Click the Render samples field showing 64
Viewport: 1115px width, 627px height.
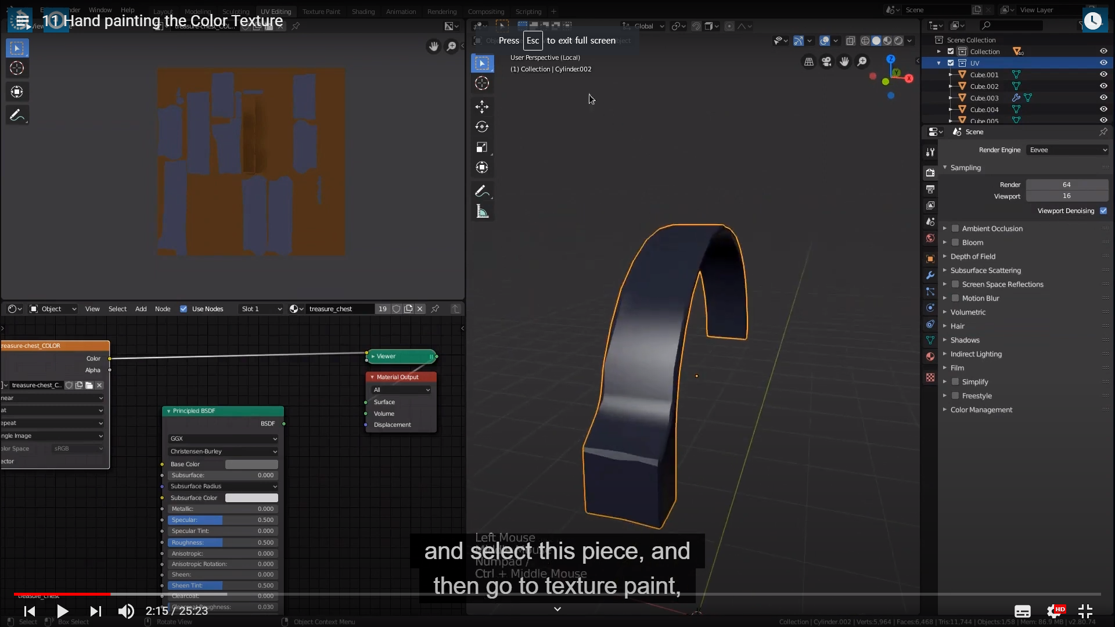pyautogui.click(x=1066, y=185)
